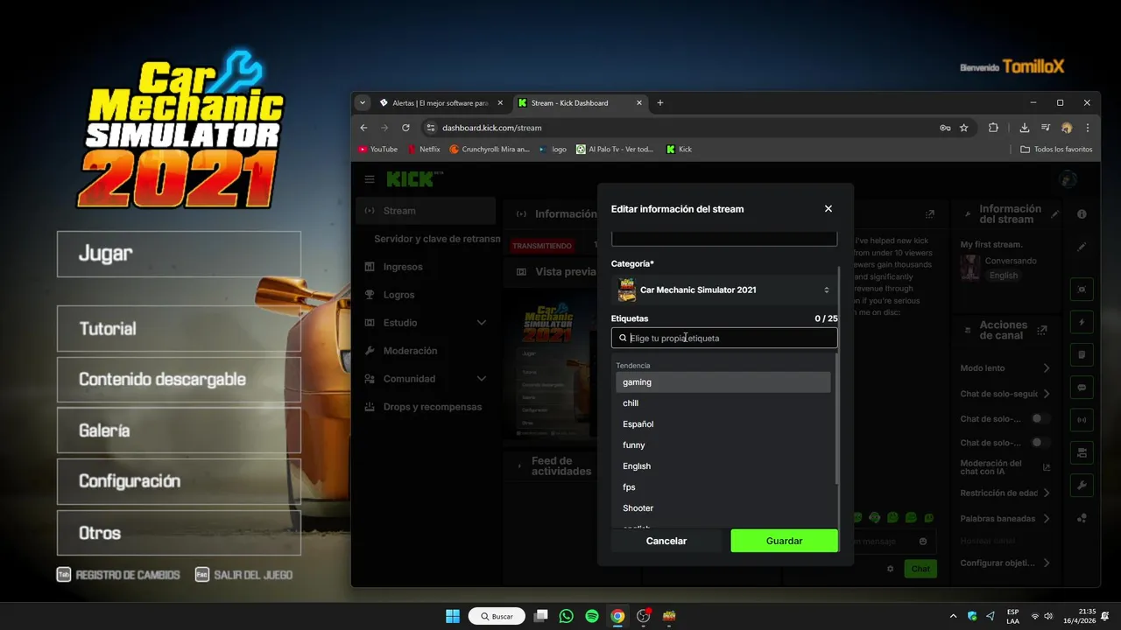Select the Shooter tag

(x=723, y=508)
